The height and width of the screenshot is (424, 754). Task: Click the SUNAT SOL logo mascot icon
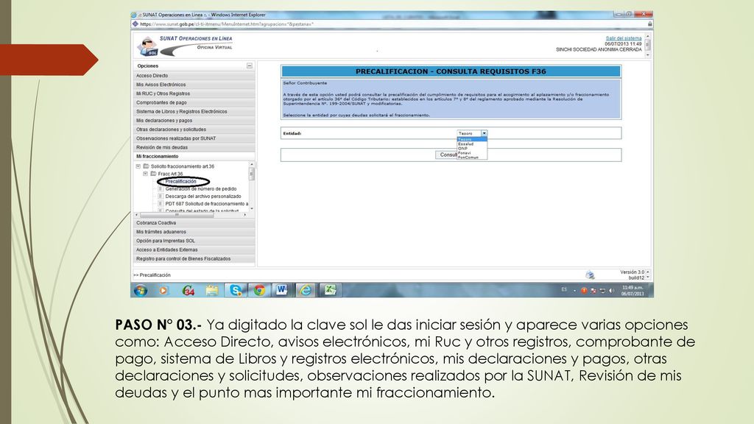tap(147, 46)
